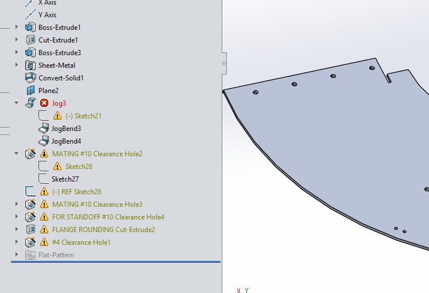
Task: Click the warning icon on FLANGE ROUNDING
Action: pos(44,230)
